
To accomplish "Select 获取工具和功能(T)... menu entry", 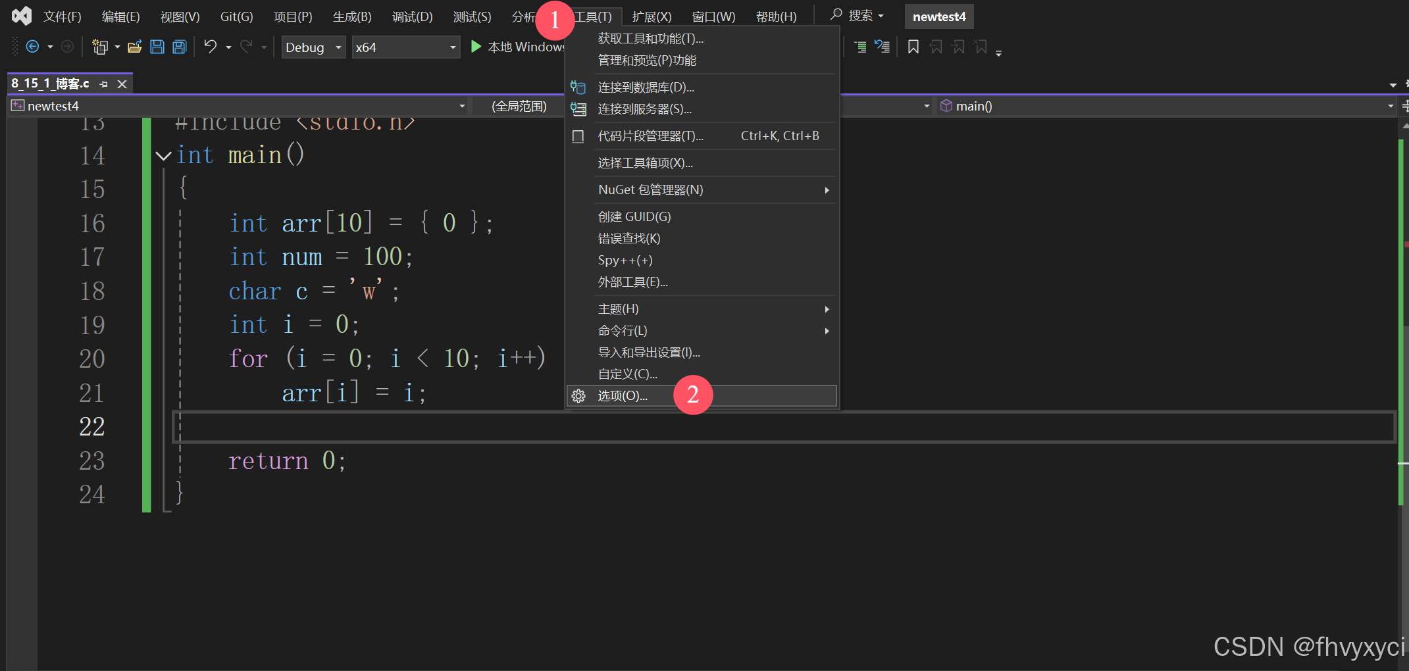I will click(702, 39).
